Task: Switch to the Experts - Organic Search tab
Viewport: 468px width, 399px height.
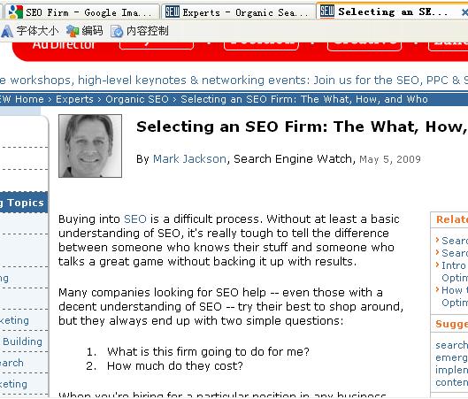Action: [238, 12]
